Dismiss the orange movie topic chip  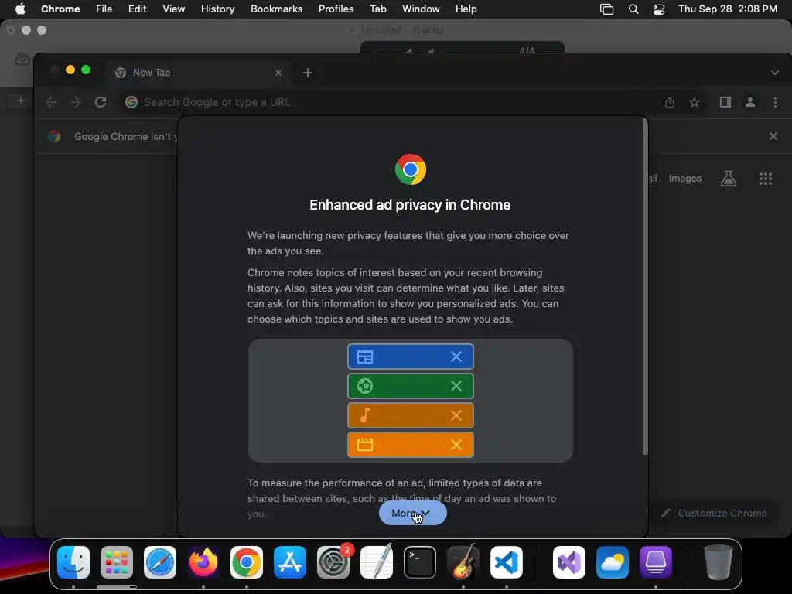pos(456,445)
